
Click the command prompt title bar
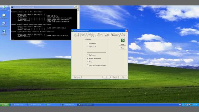point(45,7)
